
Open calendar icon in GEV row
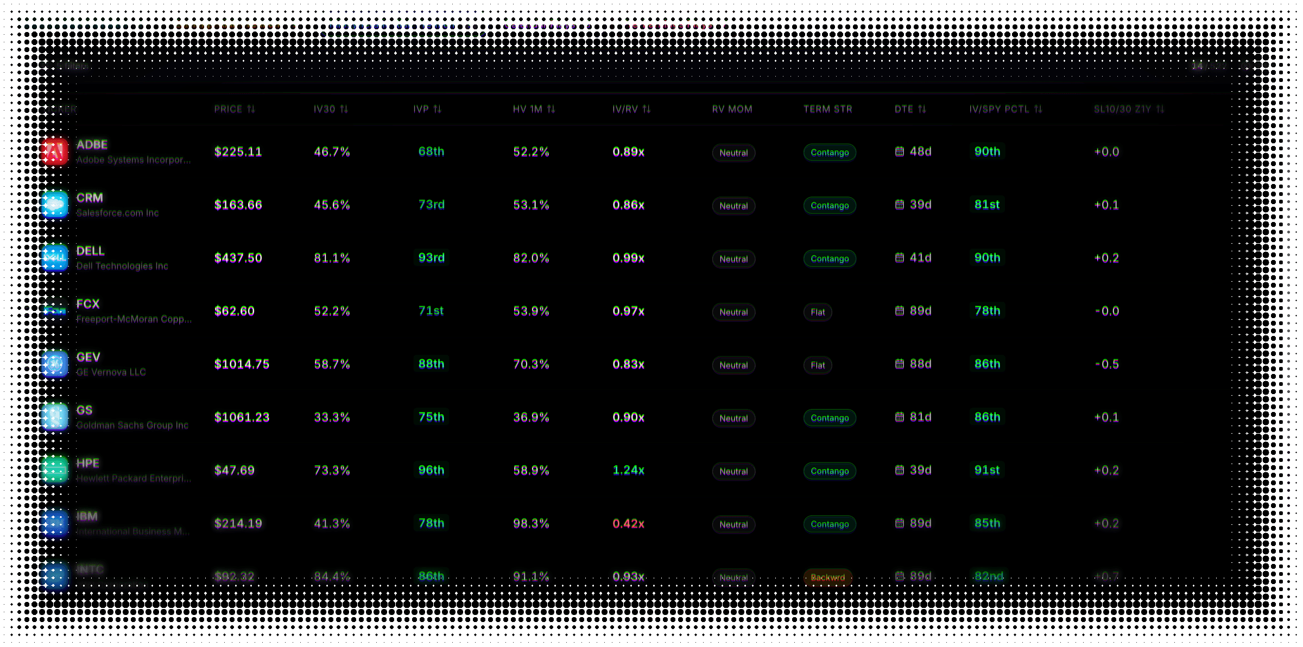pyautogui.click(x=900, y=364)
